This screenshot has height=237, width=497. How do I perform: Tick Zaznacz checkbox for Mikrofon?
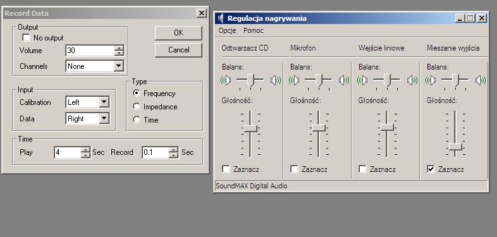coord(294,169)
